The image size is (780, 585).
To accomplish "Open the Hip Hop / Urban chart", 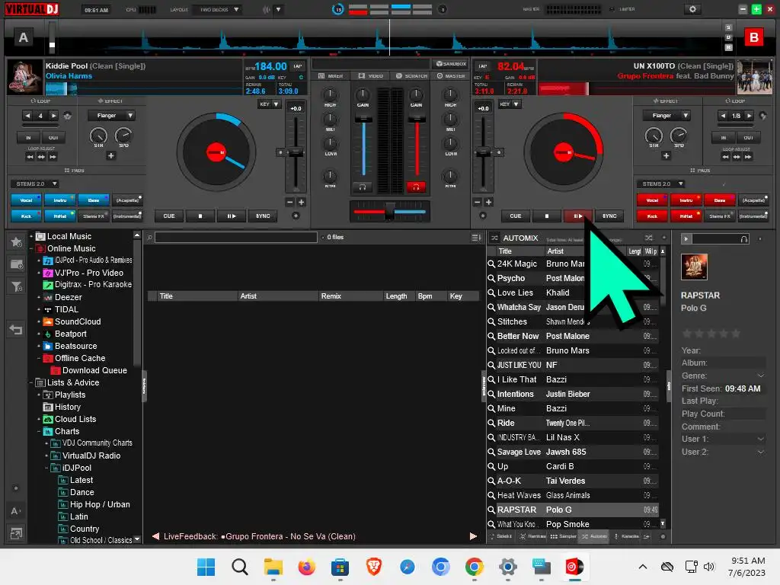I will pos(100,504).
